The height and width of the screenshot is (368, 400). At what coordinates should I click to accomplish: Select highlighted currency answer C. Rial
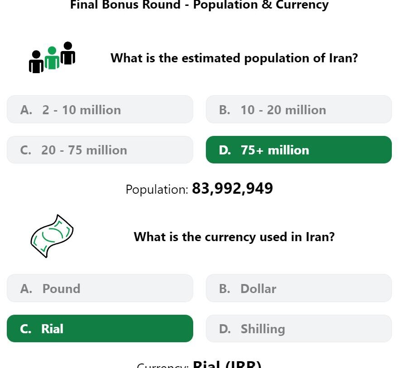(x=100, y=329)
